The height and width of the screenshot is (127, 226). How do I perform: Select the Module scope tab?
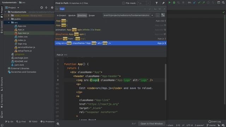coord(72,16)
